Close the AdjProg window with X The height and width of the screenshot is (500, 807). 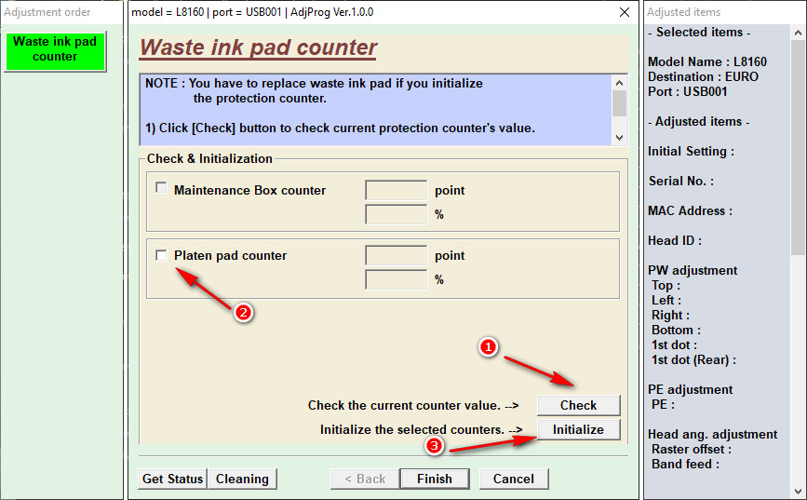click(x=624, y=13)
